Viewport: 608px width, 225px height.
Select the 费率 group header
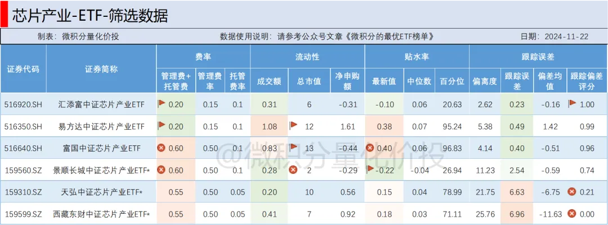[x=203, y=57]
